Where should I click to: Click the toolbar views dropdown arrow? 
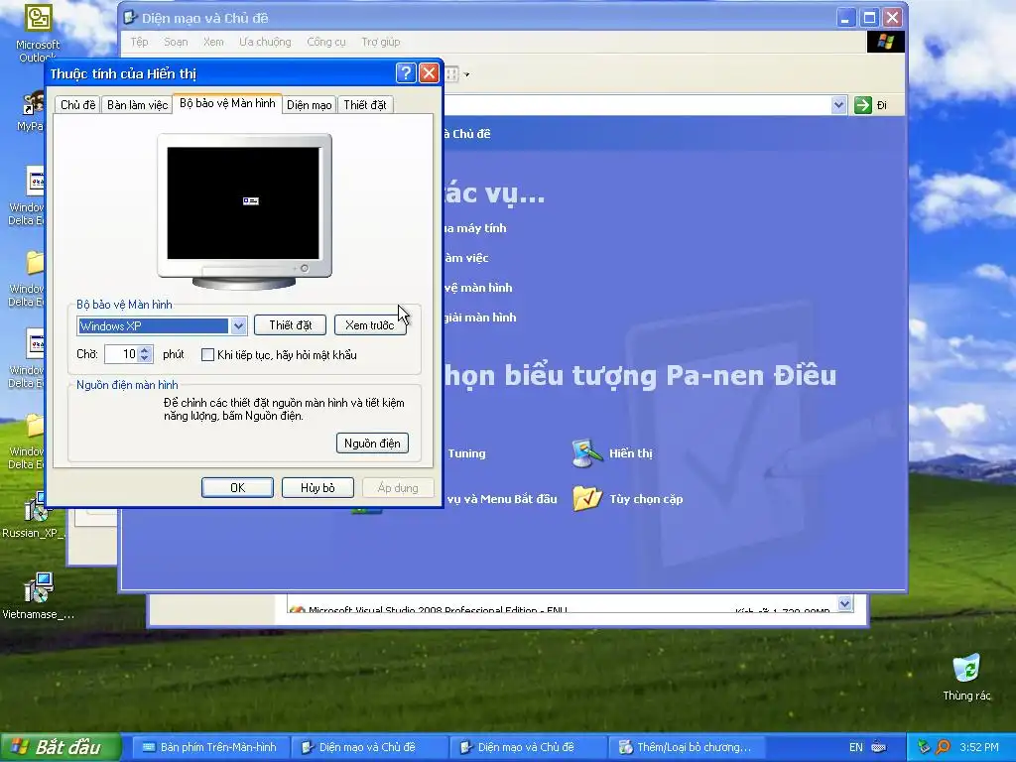pos(466,74)
